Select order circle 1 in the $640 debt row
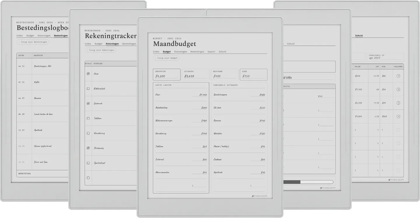The width and height of the screenshot is (420, 218). (x=398, y=76)
